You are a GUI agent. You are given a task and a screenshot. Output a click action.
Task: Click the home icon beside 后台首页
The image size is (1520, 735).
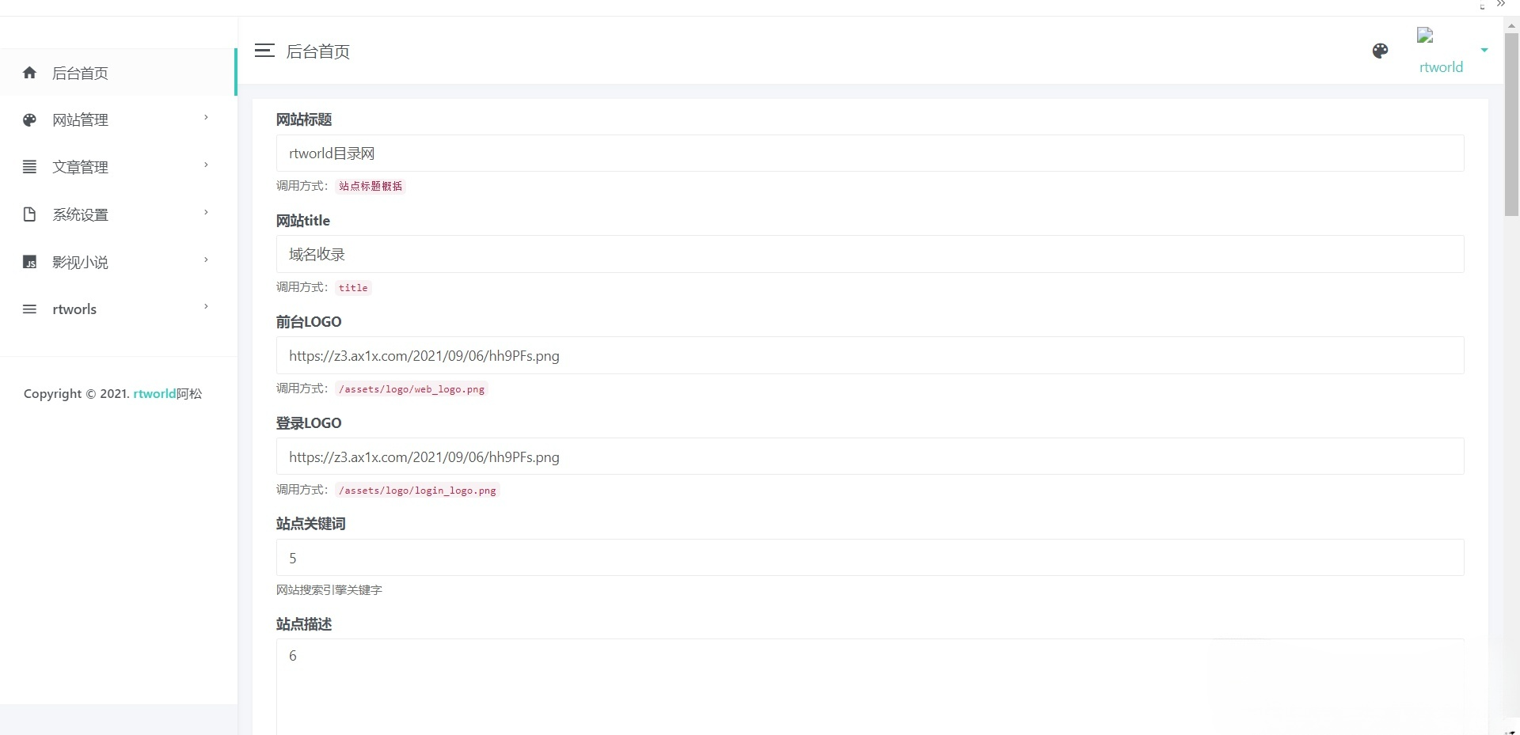pyautogui.click(x=29, y=72)
